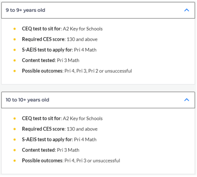This screenshot has width=197, height=177.
Task: Select 'Content tested' label in 10+ section
Action: tap(39, 150)
